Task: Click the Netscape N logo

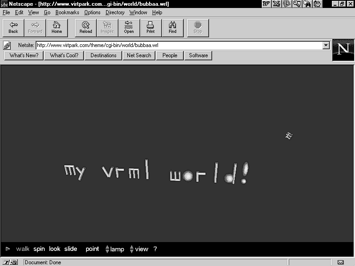Action: (x=343, y=50)
